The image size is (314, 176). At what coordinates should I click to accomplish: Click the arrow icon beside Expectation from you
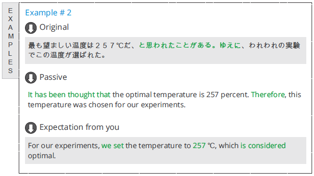[31, 128]
